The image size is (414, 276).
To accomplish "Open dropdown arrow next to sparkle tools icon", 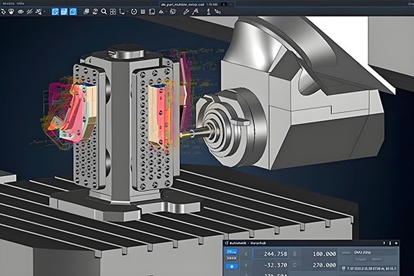I will (44, 12).
